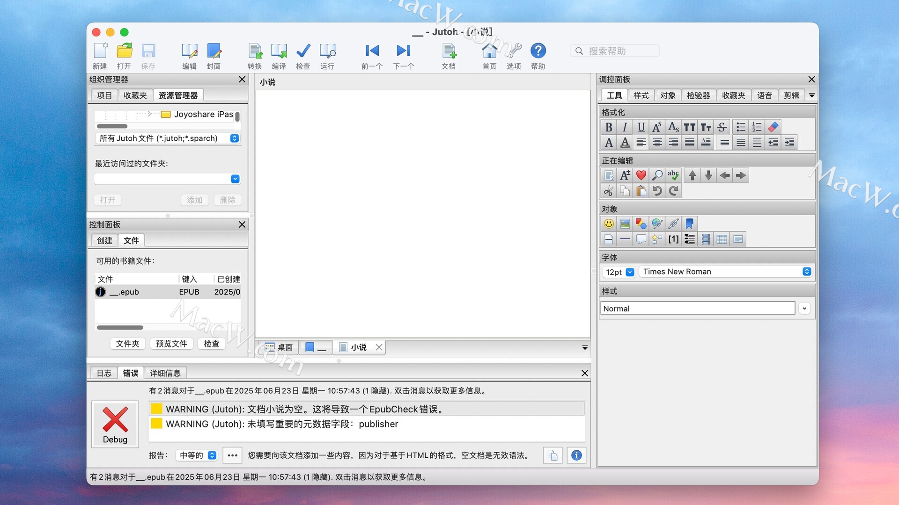The width and height of the screenshot is (899, 505).
Task: Click the 文件夹 button under book files
Action: point(128,344)
